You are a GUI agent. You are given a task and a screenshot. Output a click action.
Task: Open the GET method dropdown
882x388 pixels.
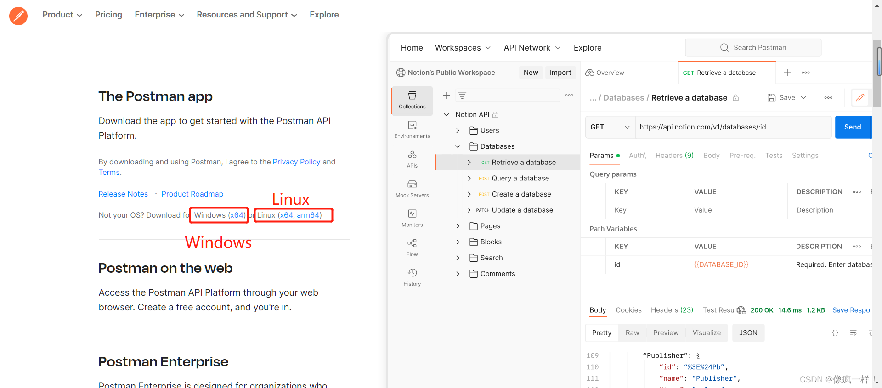(610, 127)
